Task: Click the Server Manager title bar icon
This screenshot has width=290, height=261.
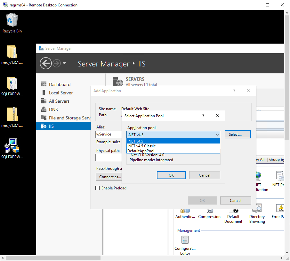Action: pyautogui.click(x=41, y=48)
